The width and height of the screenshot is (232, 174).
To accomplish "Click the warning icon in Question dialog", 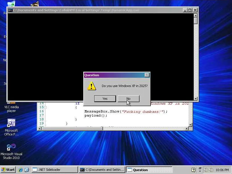I will pyautogui.click(x=92, y=86).
